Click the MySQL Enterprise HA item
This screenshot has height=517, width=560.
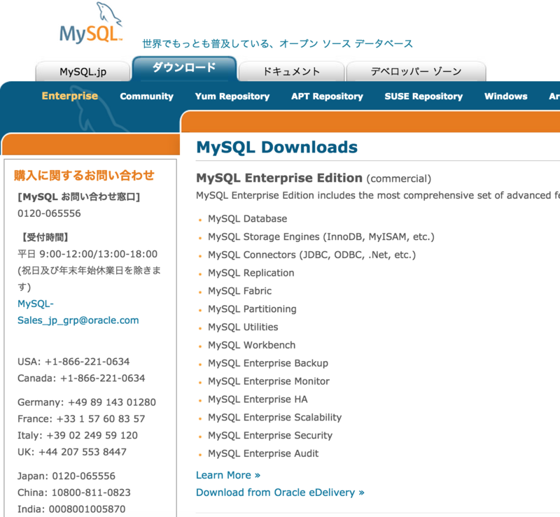(258, 399)
